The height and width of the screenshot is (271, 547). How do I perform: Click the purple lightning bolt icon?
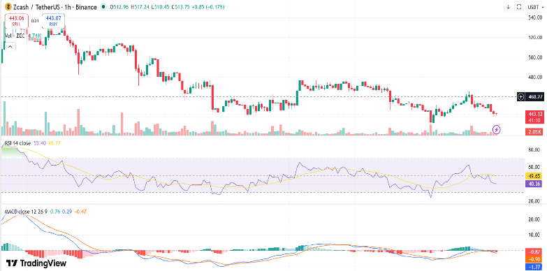pos(497,130)
